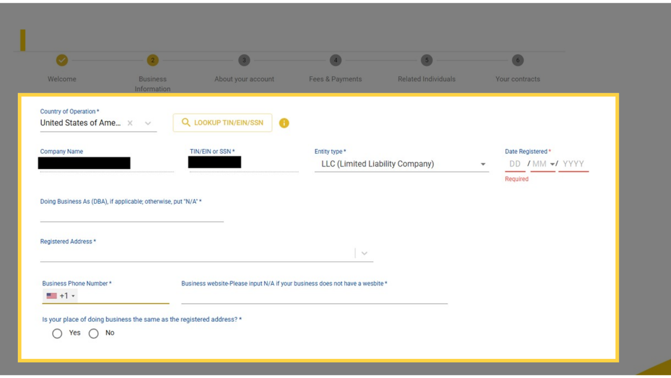Click the TIN/EIN or SSN field
671x378 pixels.
pyautogui.click(x=244, y=164)
